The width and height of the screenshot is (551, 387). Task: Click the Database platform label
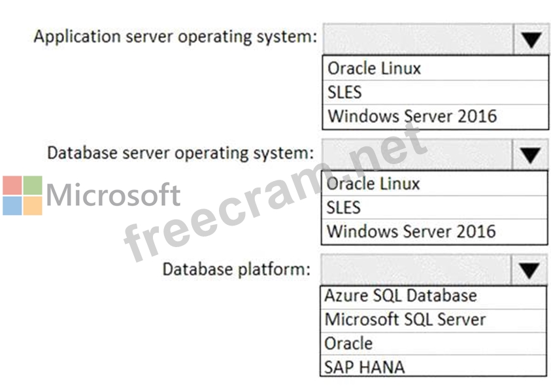tap(237, 269)
